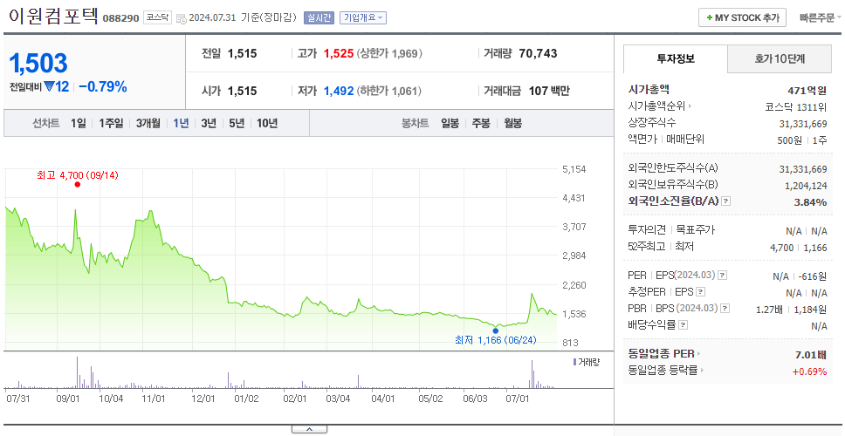Viewport: 845px width, 436px height.
Task: Select the 1주일 line chart period
Action: coord(111,123)
